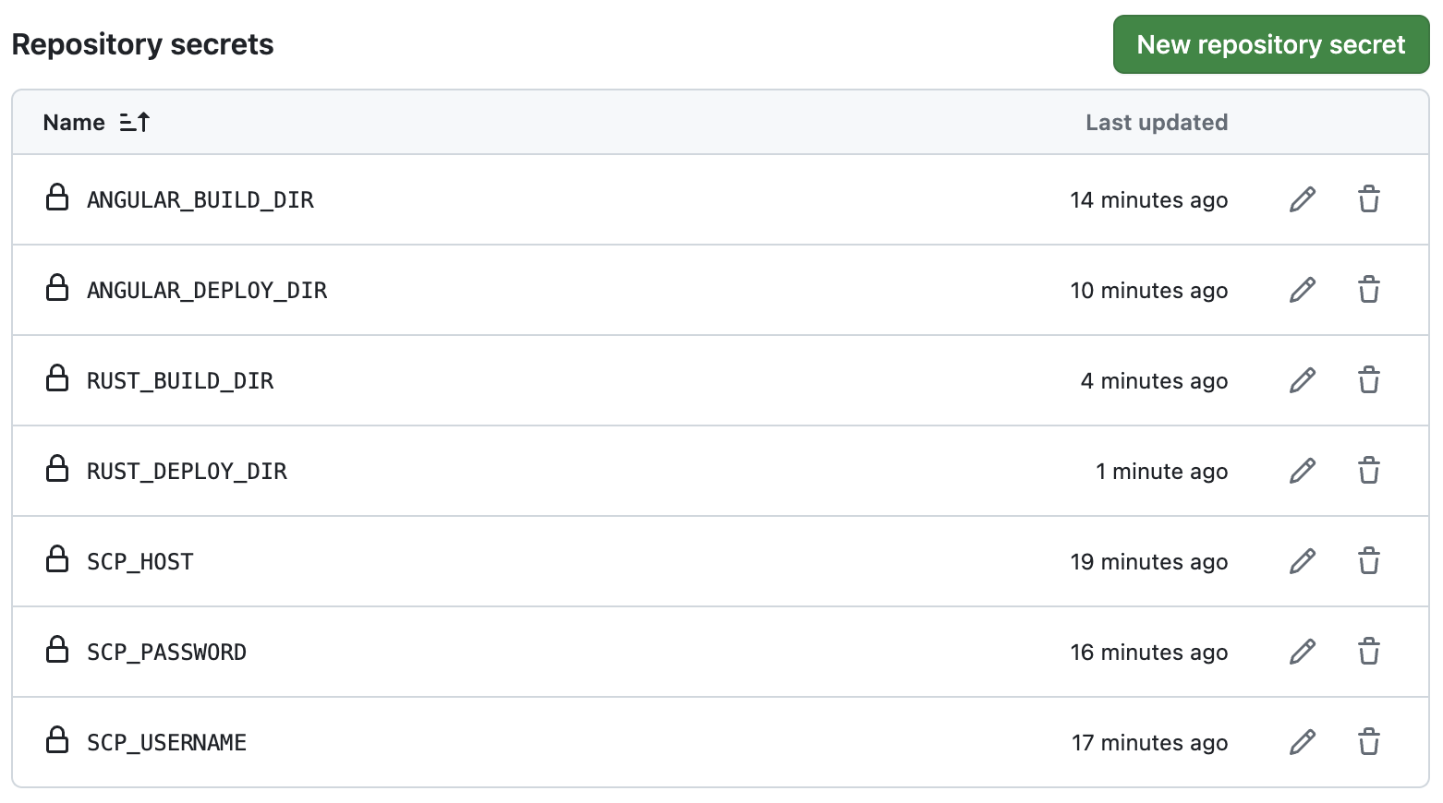Click the New repository secret button
This screenshot has width=1443, height=803.
coord(1270,44)
